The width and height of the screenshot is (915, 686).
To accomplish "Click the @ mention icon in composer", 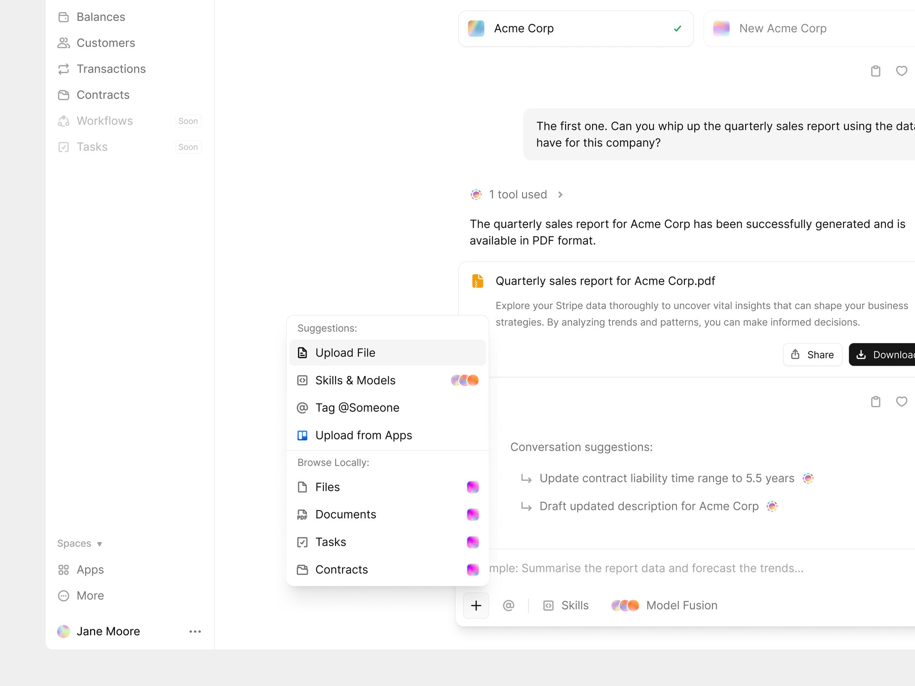I will coord(508,605).
